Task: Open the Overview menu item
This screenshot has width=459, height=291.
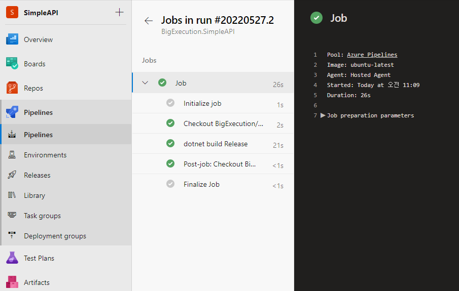Action: pos(66,39)
